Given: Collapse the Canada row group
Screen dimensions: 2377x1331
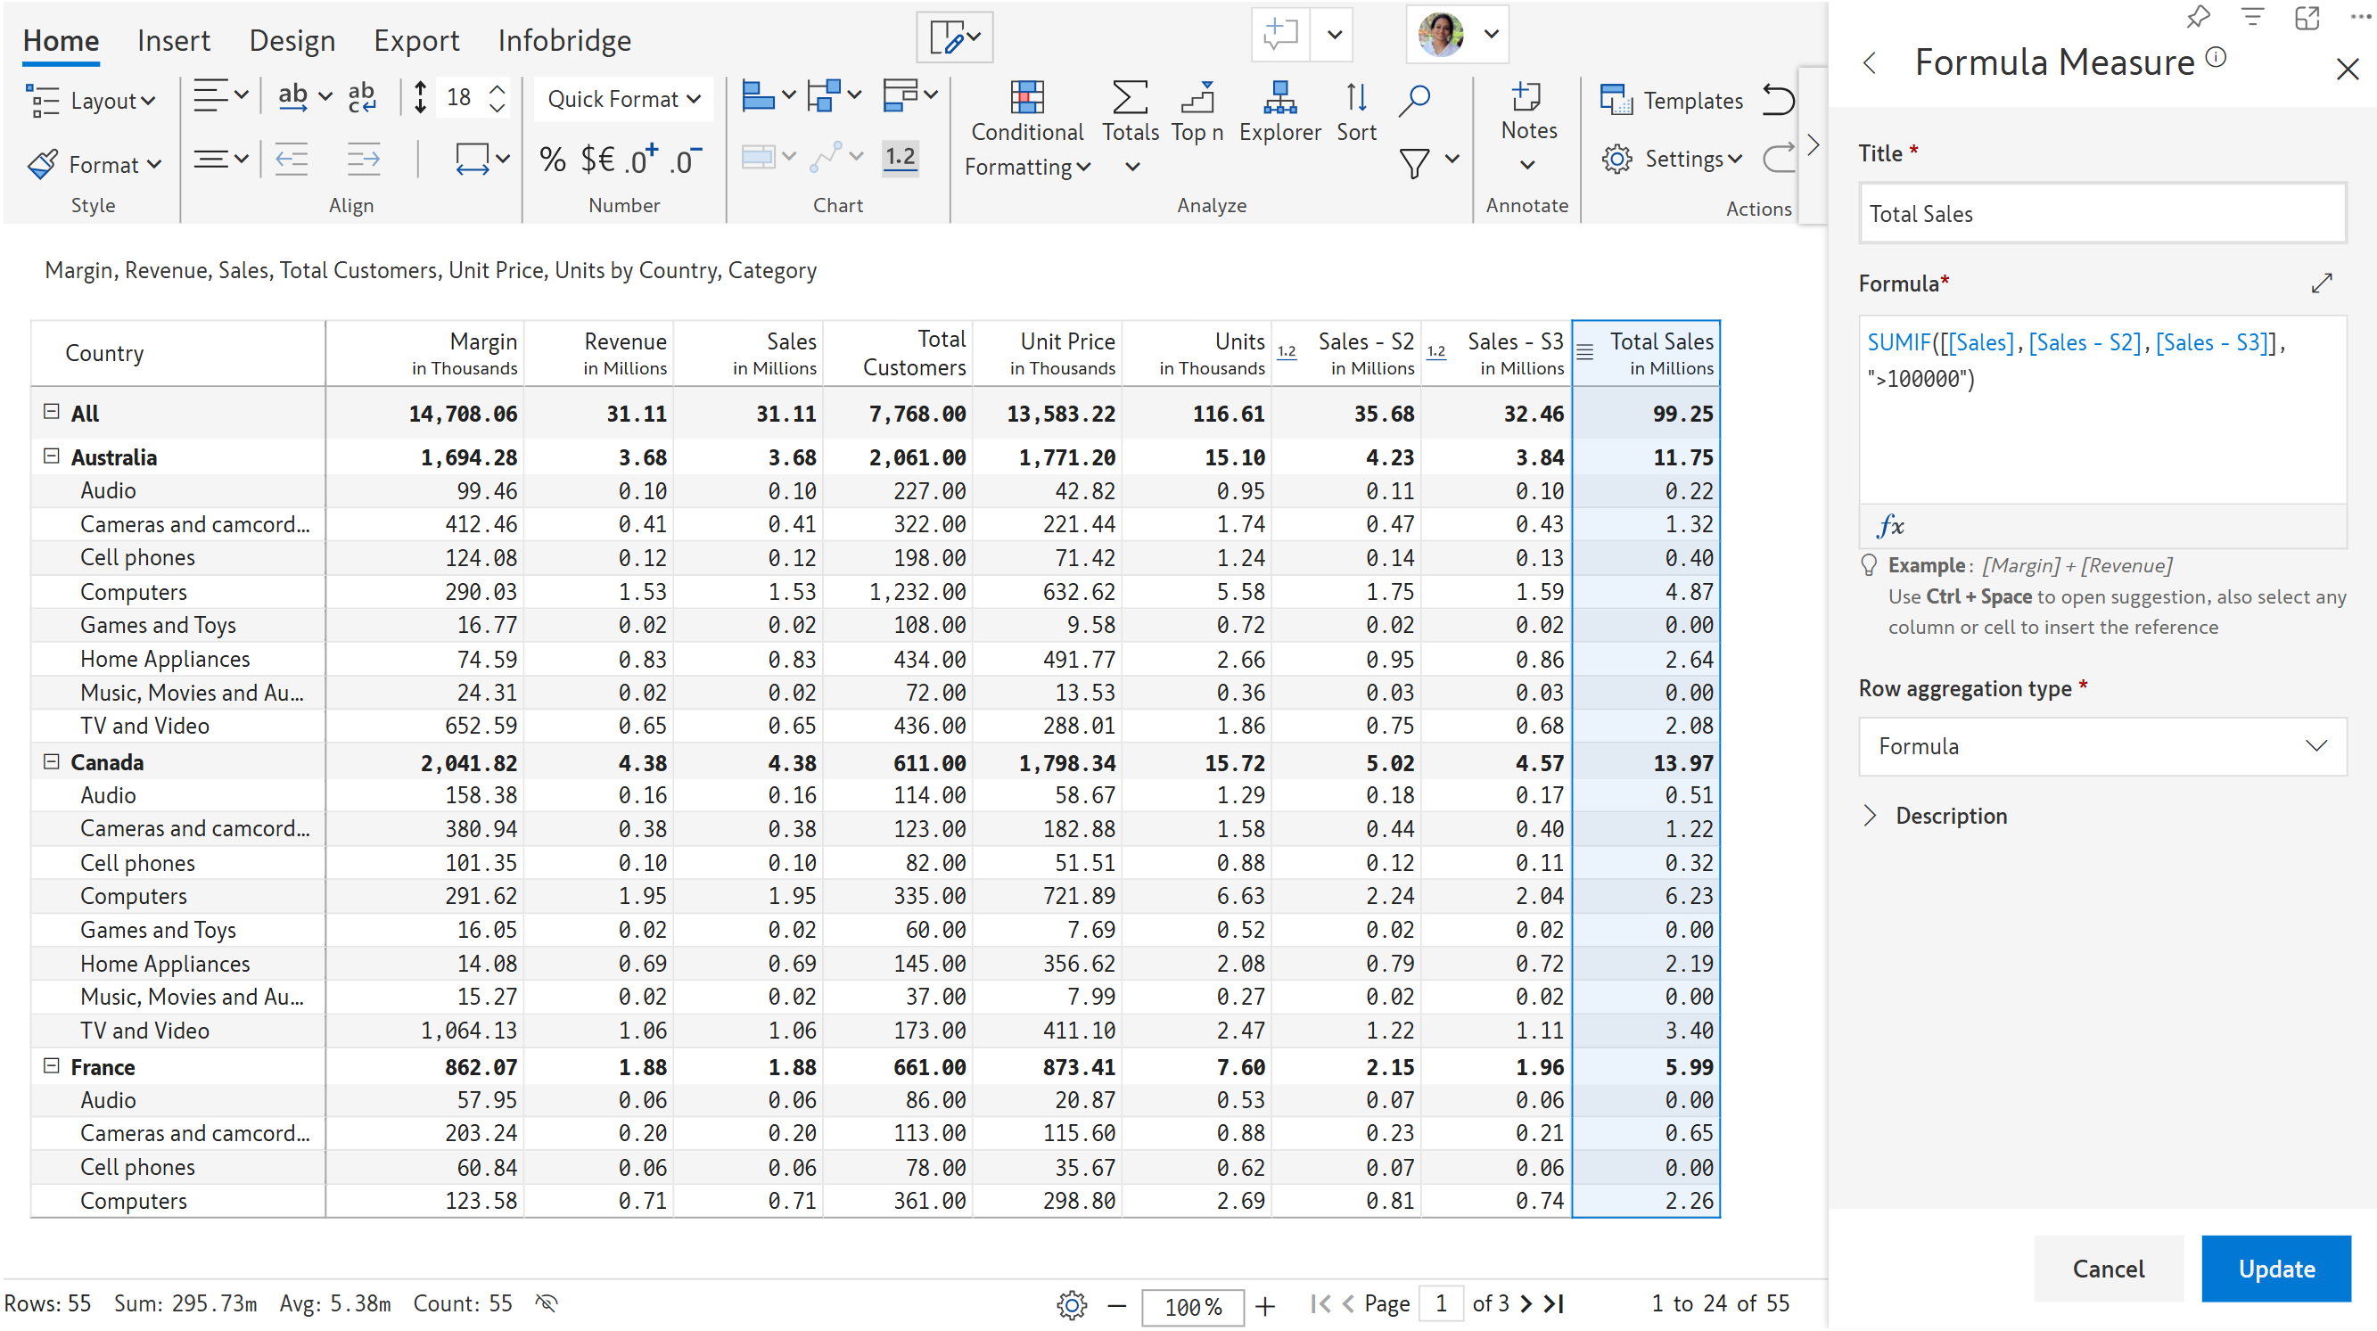Looking at the screenshot, I should pyautogui.click(x=52, y=761).
